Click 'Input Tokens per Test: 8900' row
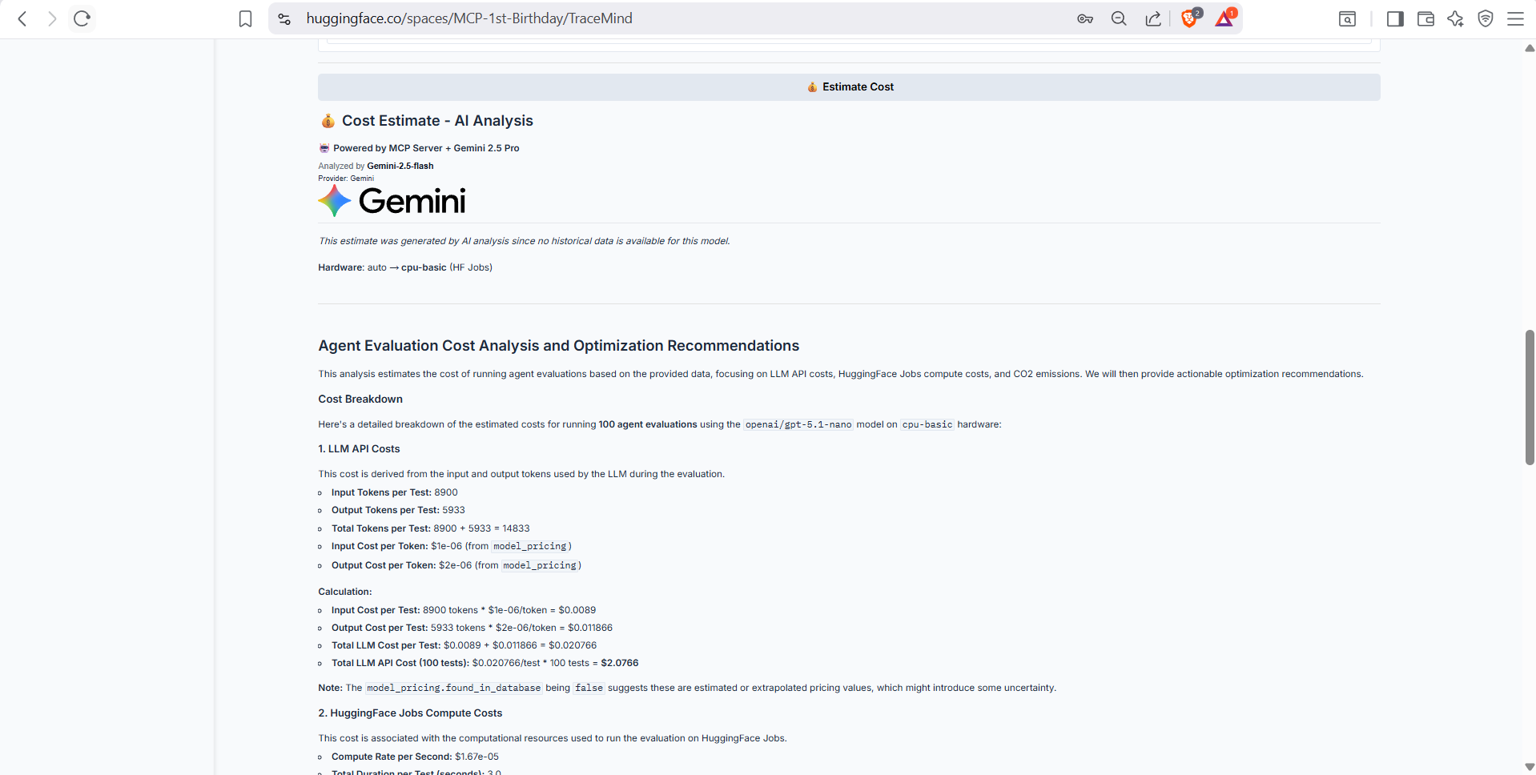This screenshot has height=775, width=1536. 395,492
